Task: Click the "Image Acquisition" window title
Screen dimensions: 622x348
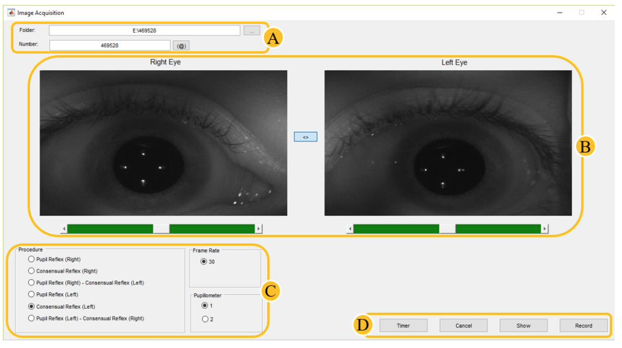Action: 40,13
